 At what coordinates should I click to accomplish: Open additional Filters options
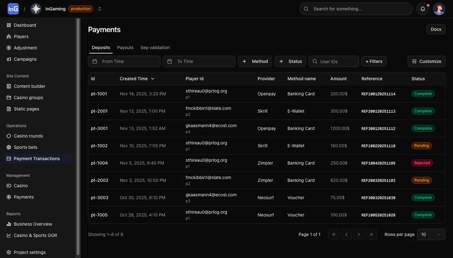374,61
